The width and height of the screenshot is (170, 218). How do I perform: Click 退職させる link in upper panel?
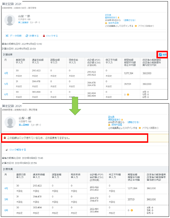[x=129, y=20]
